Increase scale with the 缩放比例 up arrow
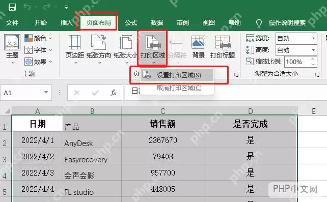This screenshot has width=327, height=202. tap(313, 60)
